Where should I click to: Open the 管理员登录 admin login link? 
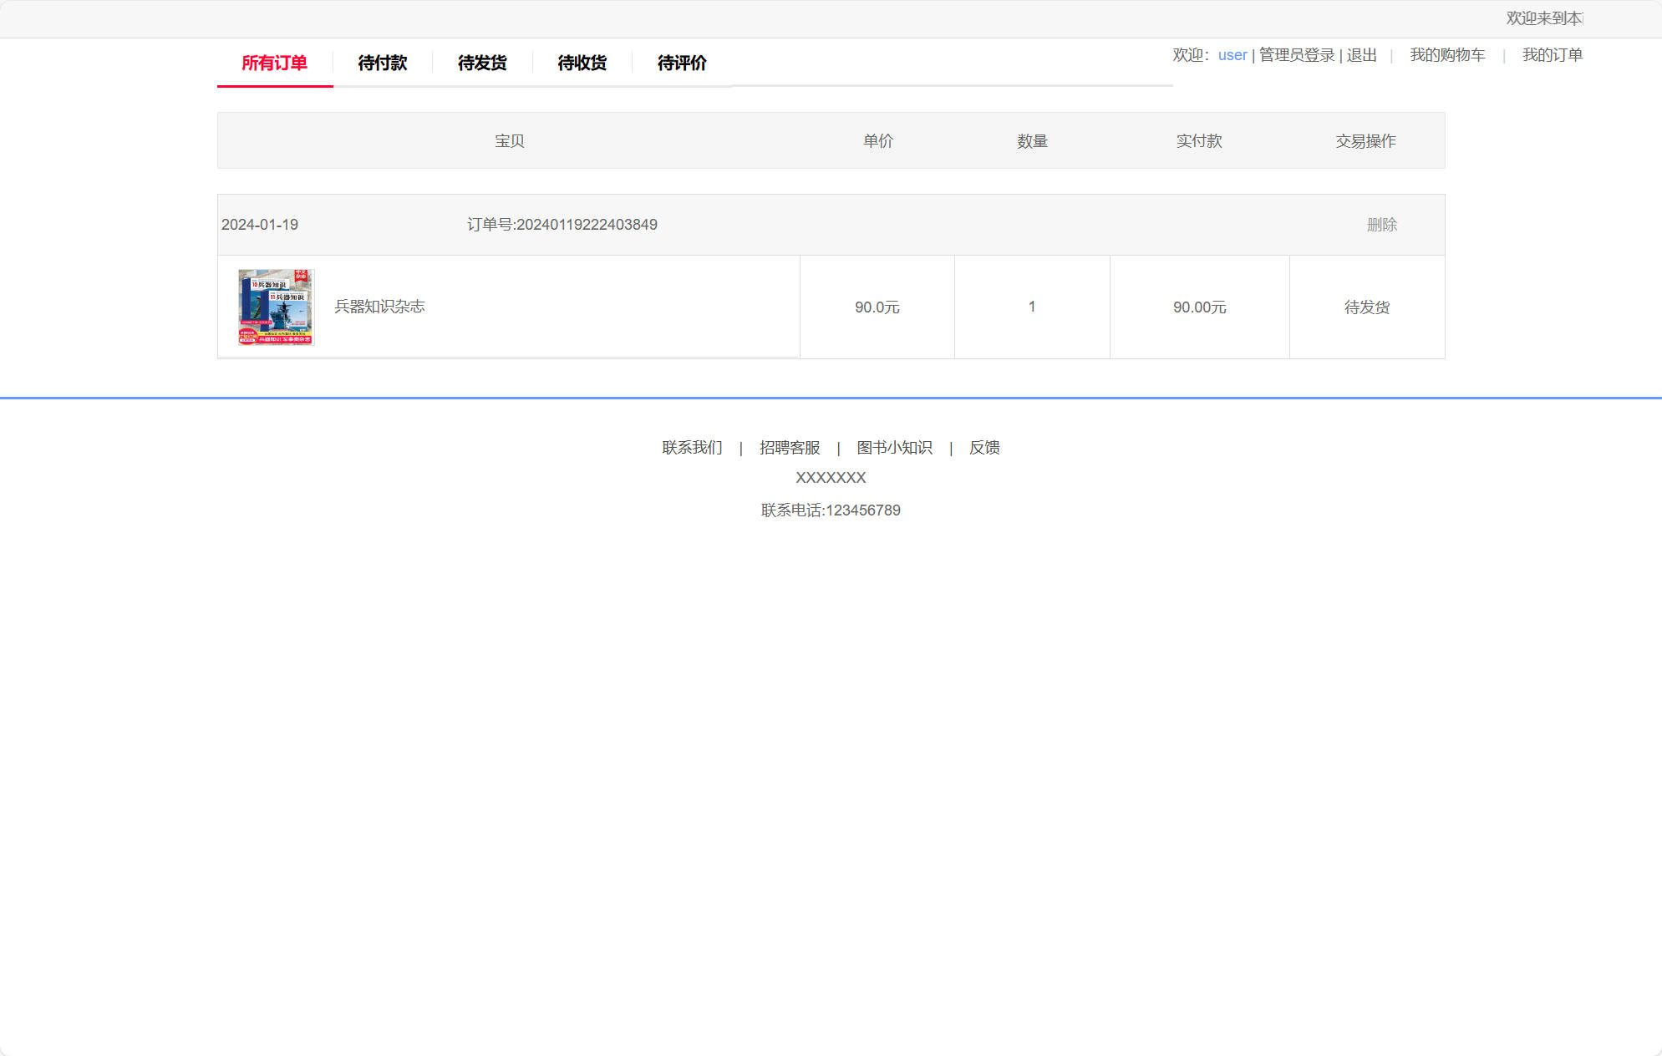(x=1295, y=54)
